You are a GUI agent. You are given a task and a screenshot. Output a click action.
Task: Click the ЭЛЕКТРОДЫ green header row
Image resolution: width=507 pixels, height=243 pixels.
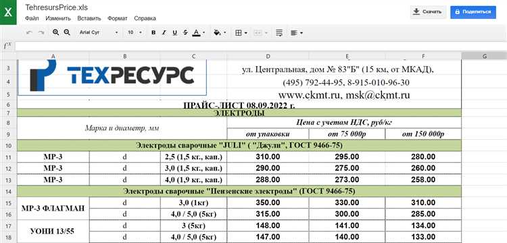239,113
